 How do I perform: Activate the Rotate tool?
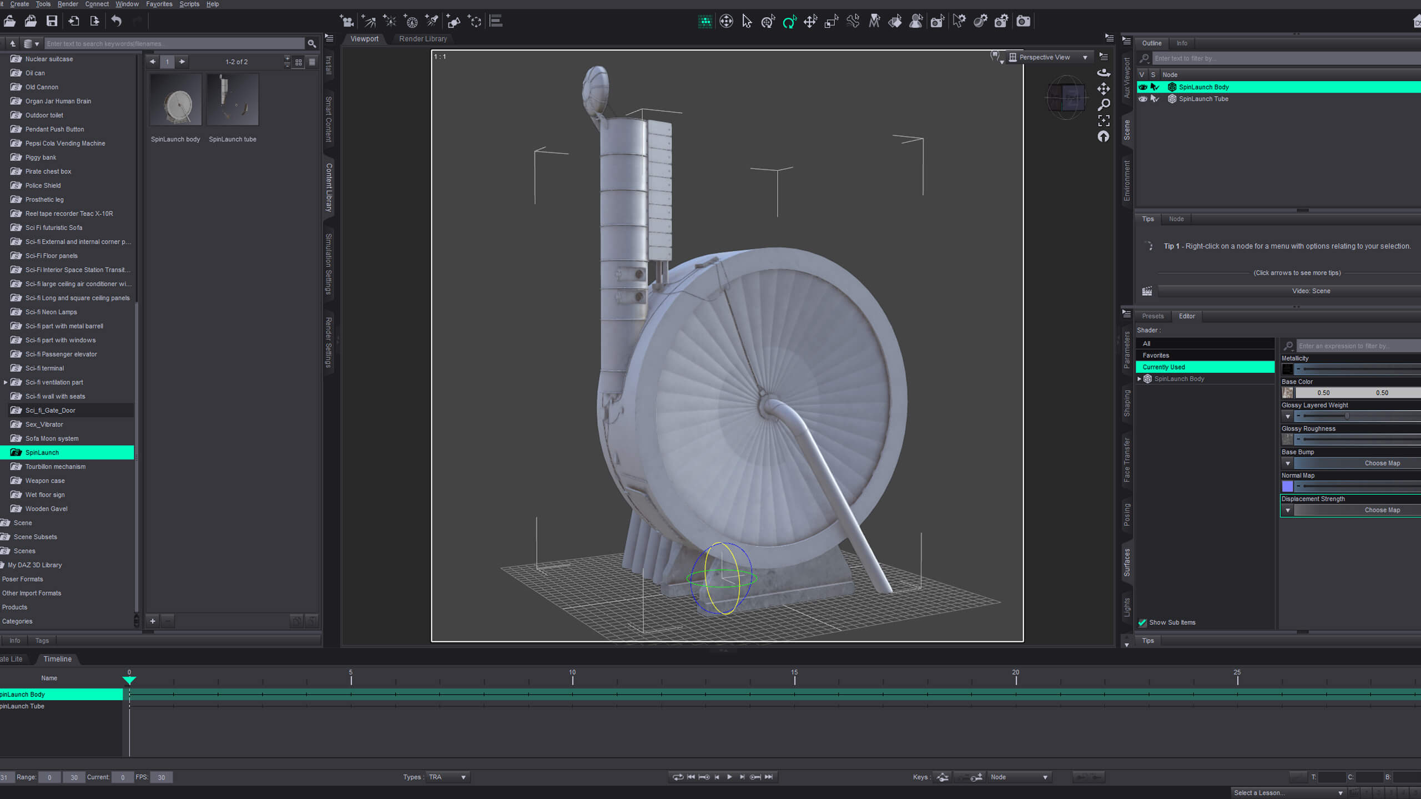[789, 21]
